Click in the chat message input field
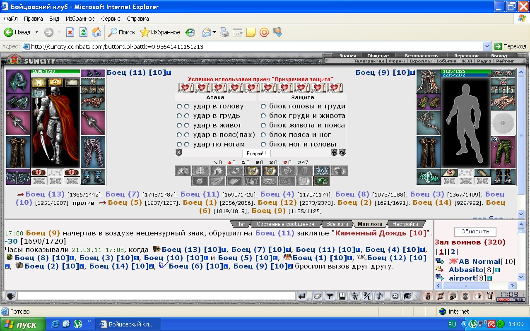The image size is (530, 331). point(156,296)
